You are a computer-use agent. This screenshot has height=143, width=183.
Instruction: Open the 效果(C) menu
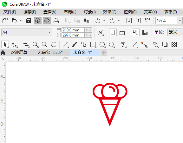[x=109, y=12]
